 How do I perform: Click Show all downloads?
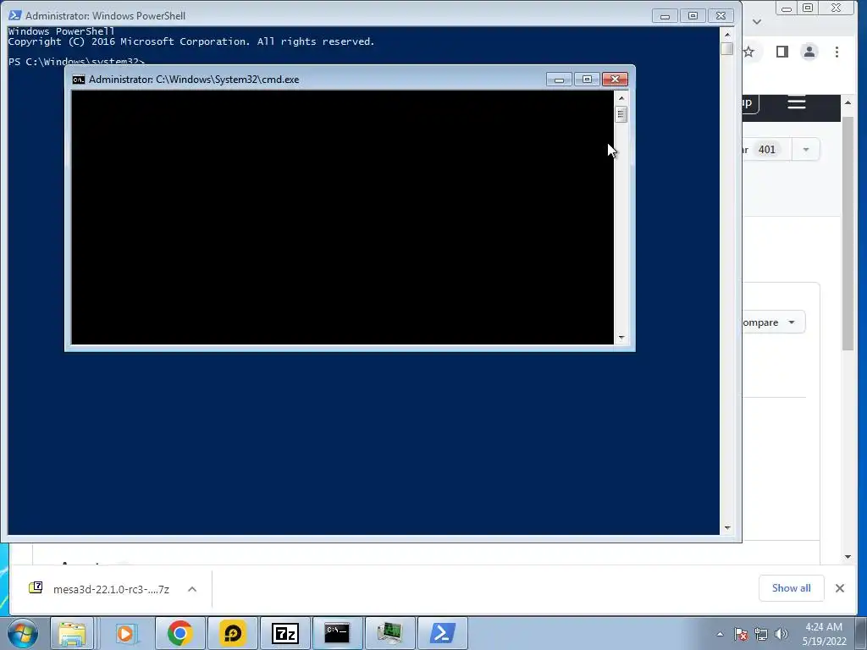coord(792,588)
